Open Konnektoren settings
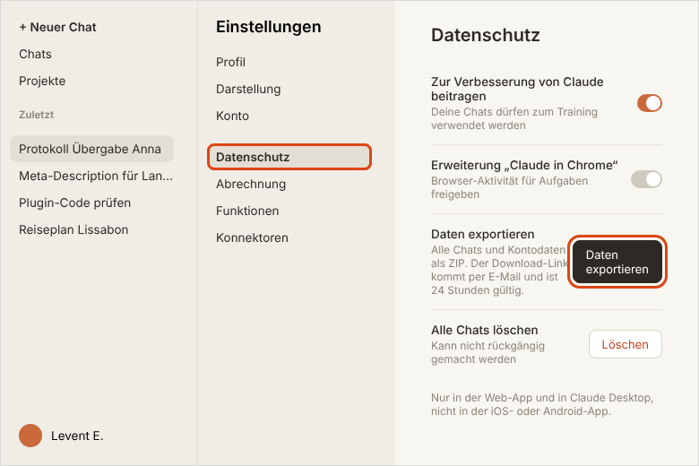Viewport: 699px width, 466px height. (252, 237)
